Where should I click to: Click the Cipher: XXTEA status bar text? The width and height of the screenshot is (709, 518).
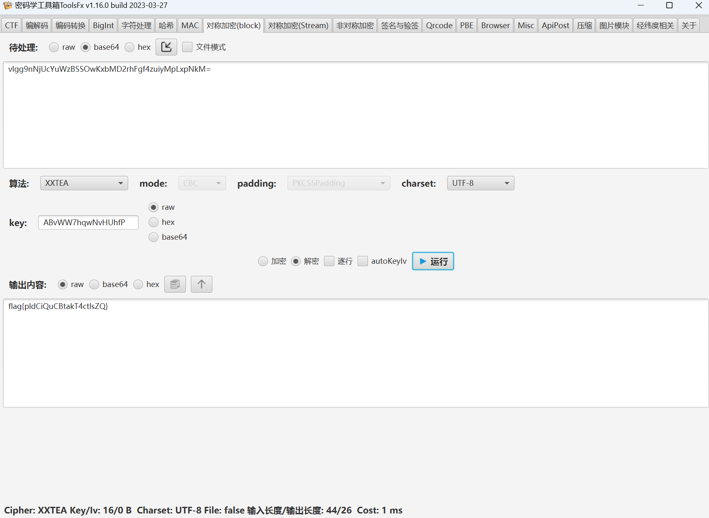coord(203,510)
